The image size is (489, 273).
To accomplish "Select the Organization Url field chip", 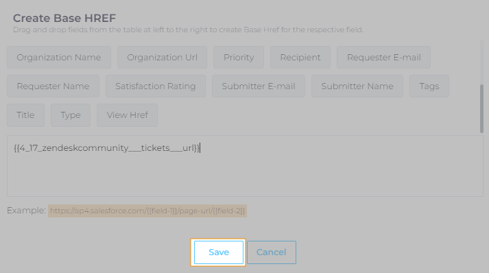I will click(162, 58).
